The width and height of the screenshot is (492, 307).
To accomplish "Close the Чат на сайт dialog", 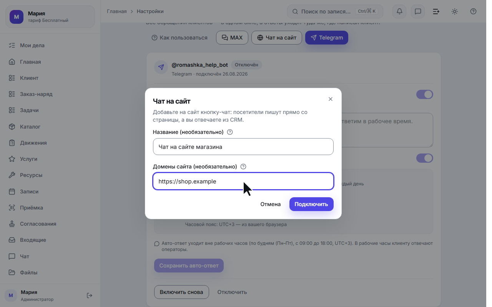I will pos(331,99).
